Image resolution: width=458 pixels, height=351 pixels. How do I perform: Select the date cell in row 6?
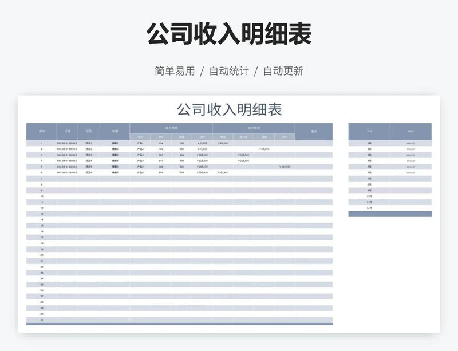67,173
